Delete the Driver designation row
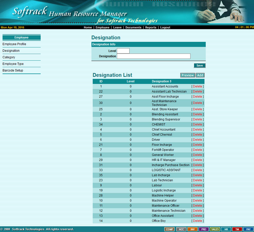Image resolution: width=254 pixels, height=232 pixels. [x=197, y=140]
